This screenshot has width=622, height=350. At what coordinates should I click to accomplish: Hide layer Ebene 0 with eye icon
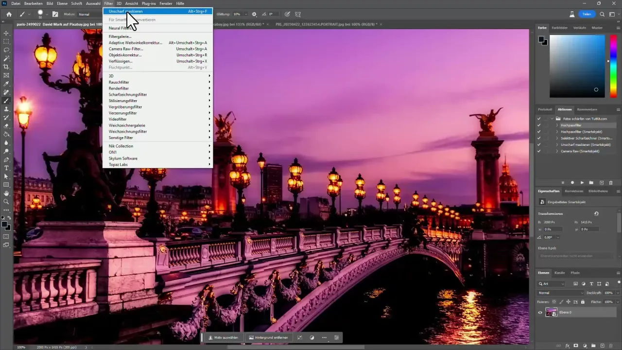540,313
